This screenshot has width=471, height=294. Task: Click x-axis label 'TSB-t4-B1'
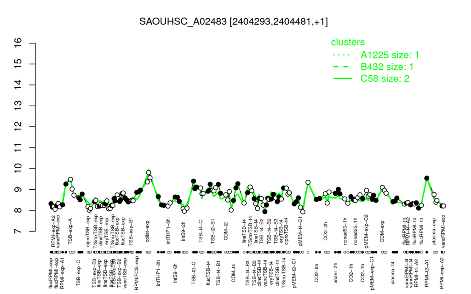coord(218,273)
